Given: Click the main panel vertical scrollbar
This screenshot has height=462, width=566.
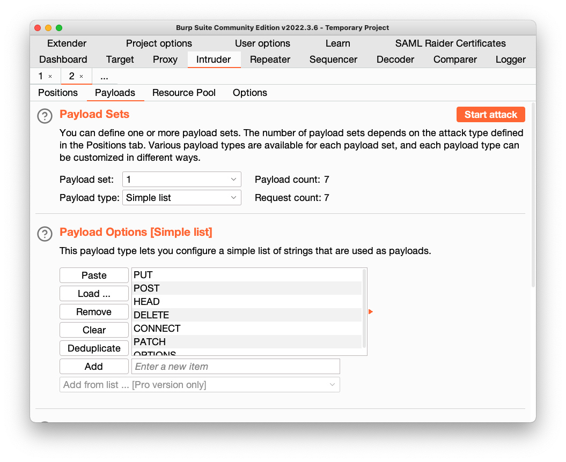Looking at the screenshot, I should 533,195.
